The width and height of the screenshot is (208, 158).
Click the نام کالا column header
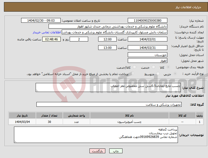129,115
